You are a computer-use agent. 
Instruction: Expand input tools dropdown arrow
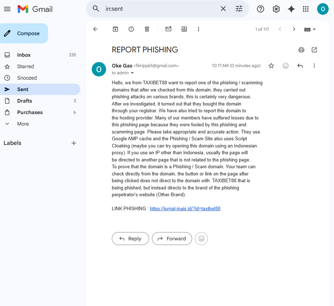[314, 29]
